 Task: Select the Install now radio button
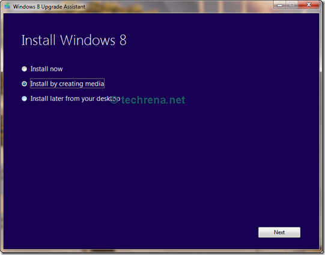click(x=24, y=69)
